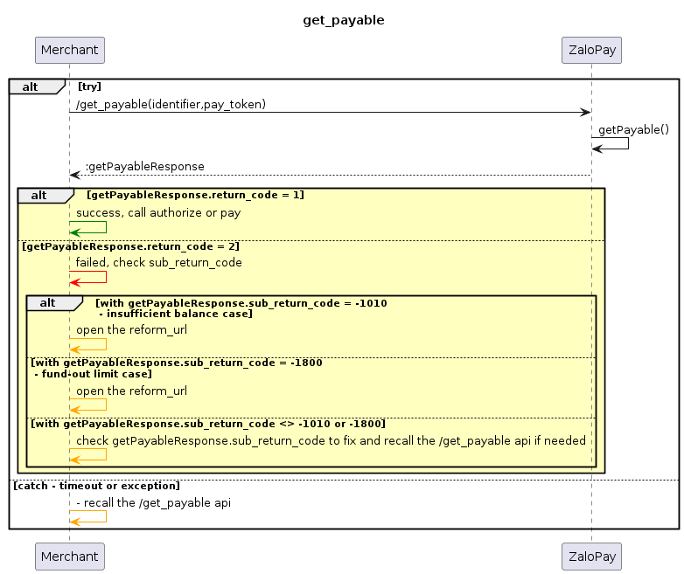
Task: Click 'open the reform_url' under insufficient balance
Action: tap(131, 330)
